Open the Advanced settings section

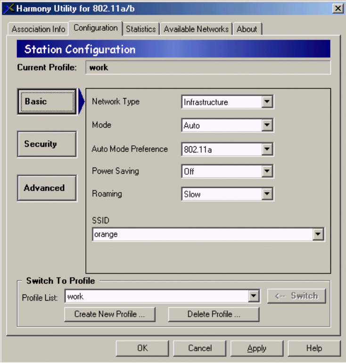point(47,188)
